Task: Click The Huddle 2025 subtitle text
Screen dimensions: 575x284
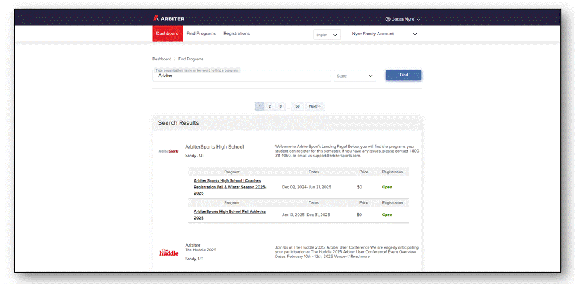Action: tap(201, 250)
